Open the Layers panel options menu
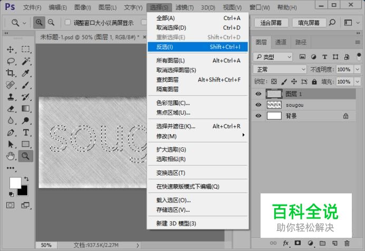 coord(358,42)
